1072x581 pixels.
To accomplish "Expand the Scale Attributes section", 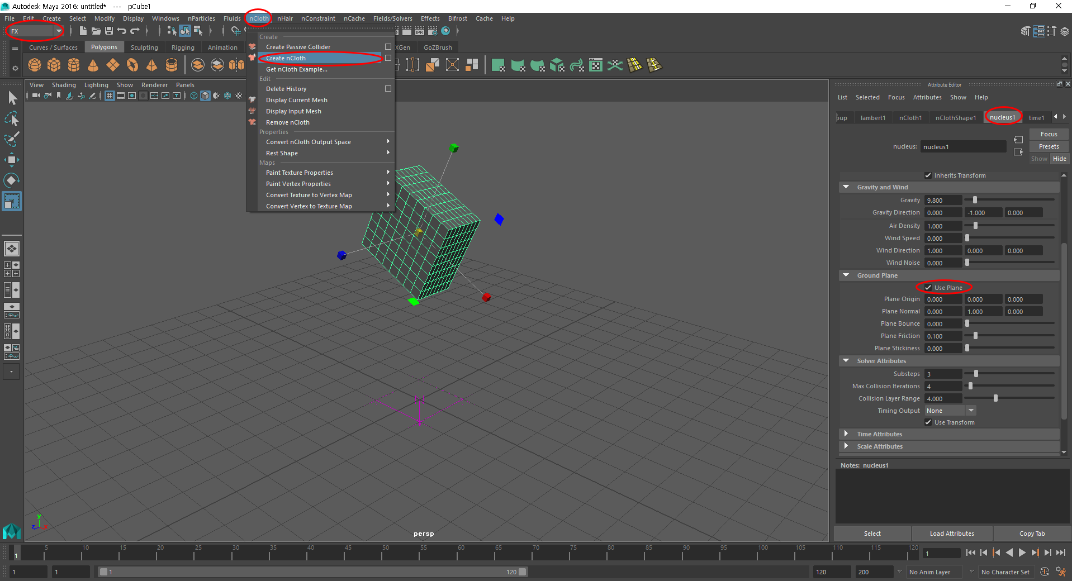I will click(x=846, y=446).
